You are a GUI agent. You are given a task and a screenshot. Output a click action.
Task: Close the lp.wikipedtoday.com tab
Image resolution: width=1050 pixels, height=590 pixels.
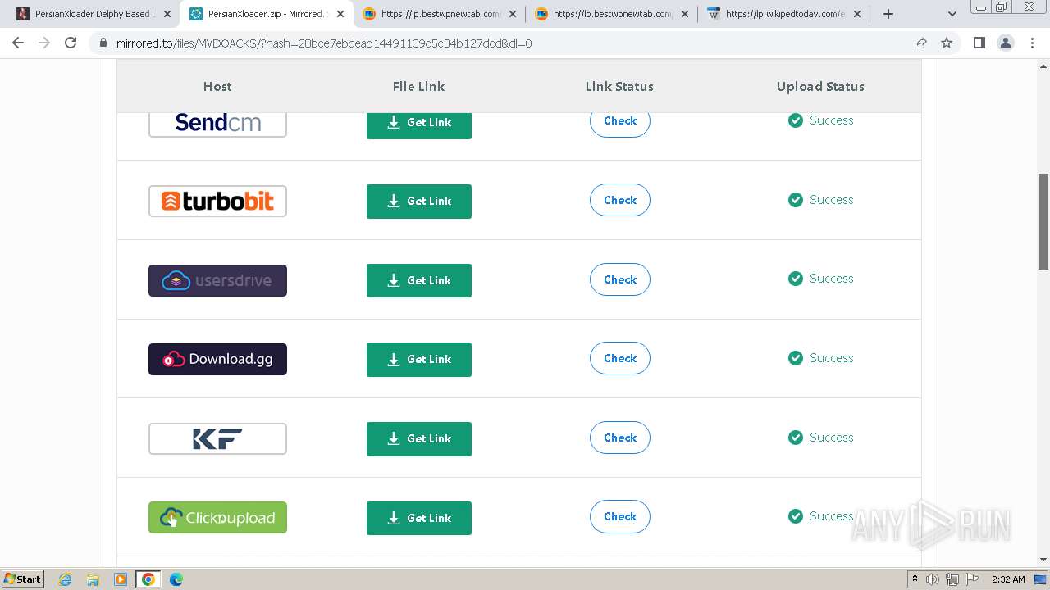pyautogui.click(x=857, y=14)
